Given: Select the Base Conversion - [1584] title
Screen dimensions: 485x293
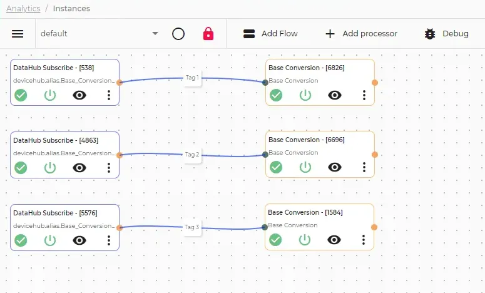Looking at the screenshot, I should [x=305, y=213].
